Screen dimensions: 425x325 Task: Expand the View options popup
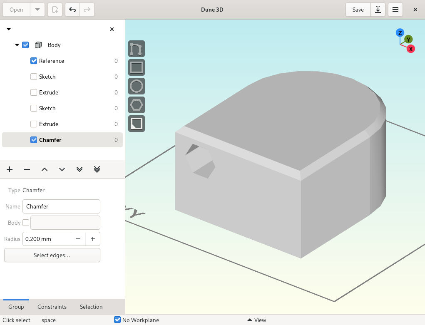tap(257, 320)
